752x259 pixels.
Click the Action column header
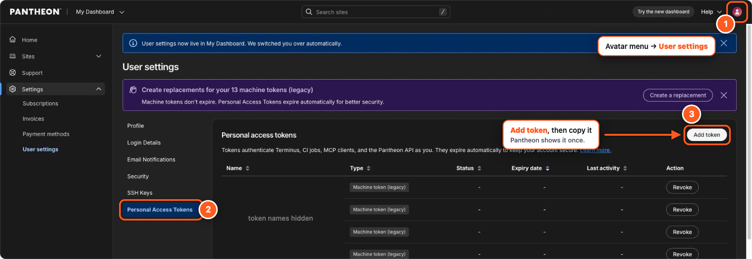pyautogui.click(x=675, y=168)
